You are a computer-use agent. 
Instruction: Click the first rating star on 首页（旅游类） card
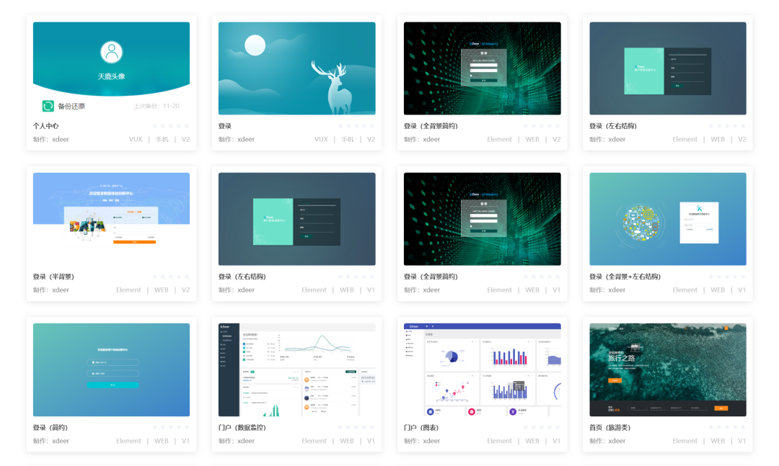pos(712,427)
